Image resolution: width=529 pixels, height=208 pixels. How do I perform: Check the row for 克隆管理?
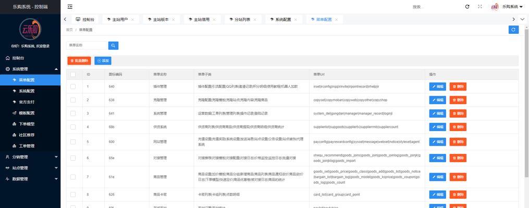(73, 100)
